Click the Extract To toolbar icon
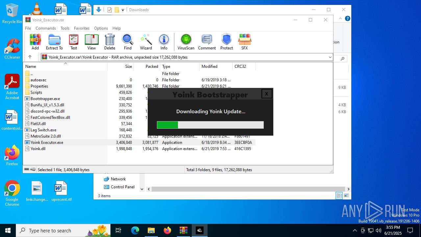Screen dimensions: 421x237 [54, 42]
